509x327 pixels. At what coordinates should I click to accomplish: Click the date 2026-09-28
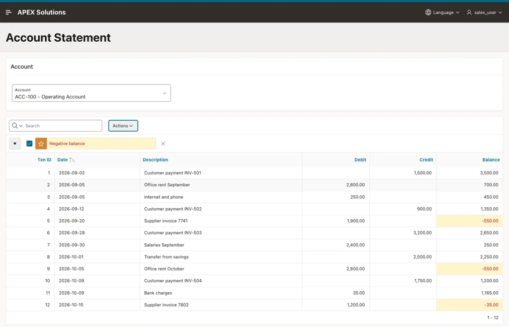[72, 233]
